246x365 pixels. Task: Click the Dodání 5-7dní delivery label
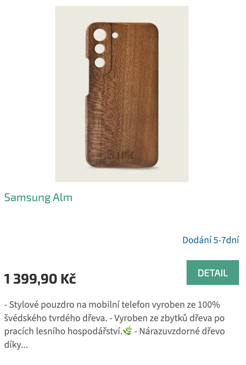coord(210,240)
